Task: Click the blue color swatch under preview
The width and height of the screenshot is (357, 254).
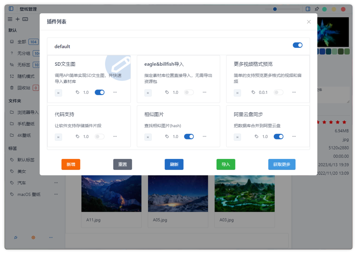Action: [322, 52]
